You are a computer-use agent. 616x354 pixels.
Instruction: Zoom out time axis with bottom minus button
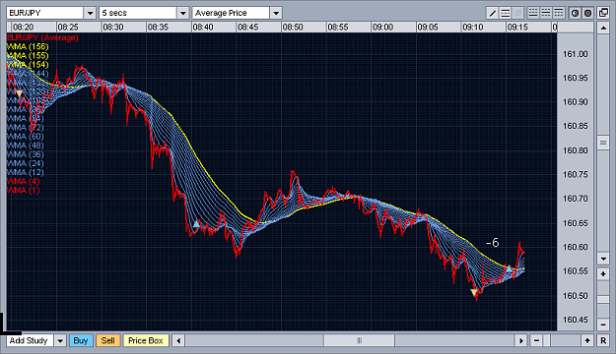point(536,340)
